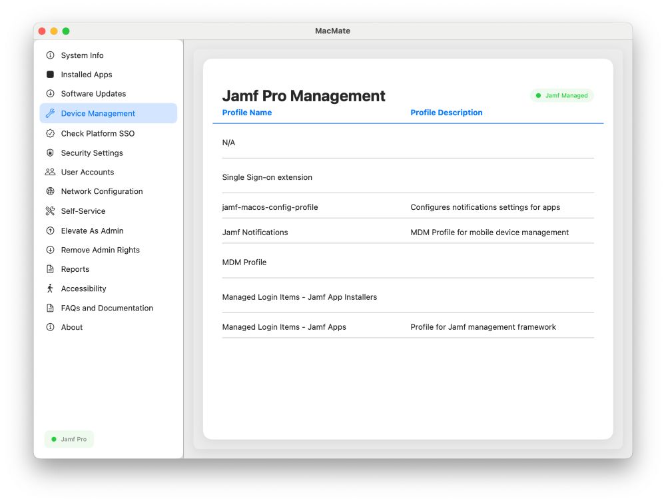666x503 pixels.
Task: Click the Profile Name column header
Action: [247, 113]
